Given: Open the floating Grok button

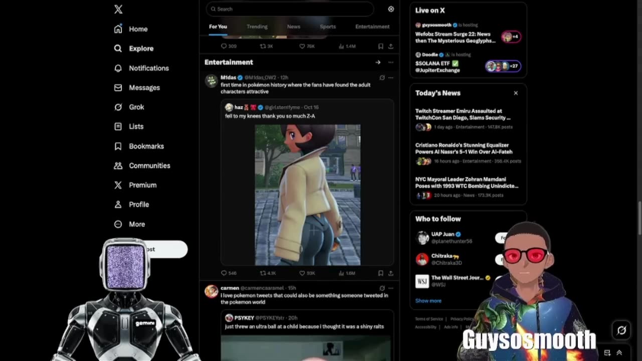Looking at the screenshot, I should pos(621,330).
